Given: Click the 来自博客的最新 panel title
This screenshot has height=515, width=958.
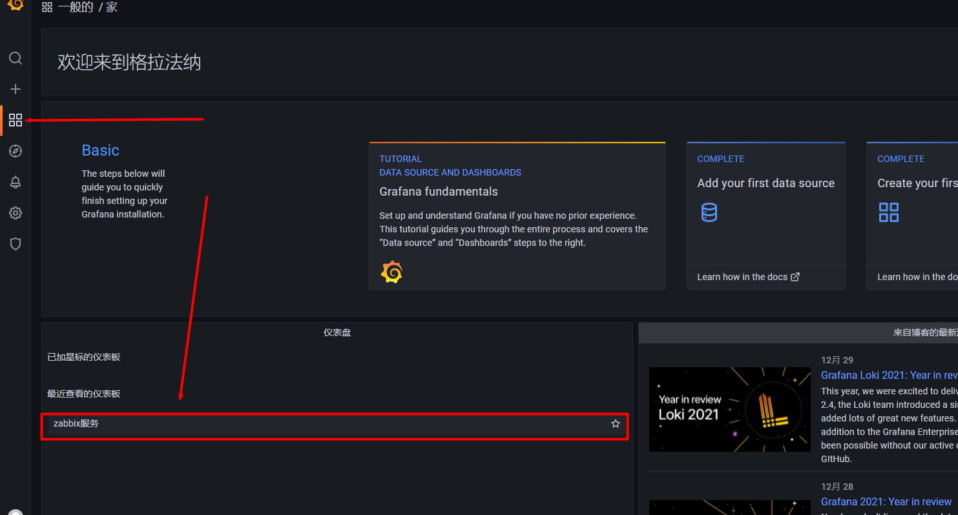Looking at the screenshot, I should click(x=925, y=332).
